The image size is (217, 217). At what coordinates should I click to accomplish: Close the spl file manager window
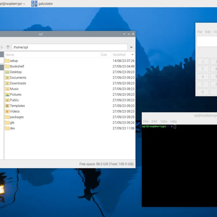click(x=133, y=34)
